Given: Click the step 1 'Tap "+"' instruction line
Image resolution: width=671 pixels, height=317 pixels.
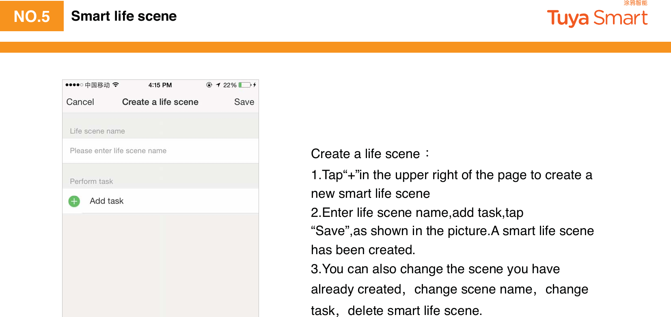Looking at the screenshot, I should pos(451,175).
